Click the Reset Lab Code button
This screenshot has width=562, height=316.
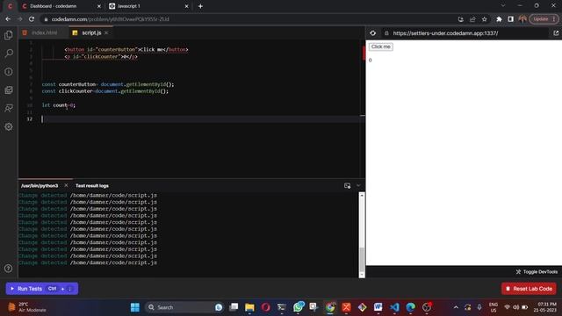[529, 289]
